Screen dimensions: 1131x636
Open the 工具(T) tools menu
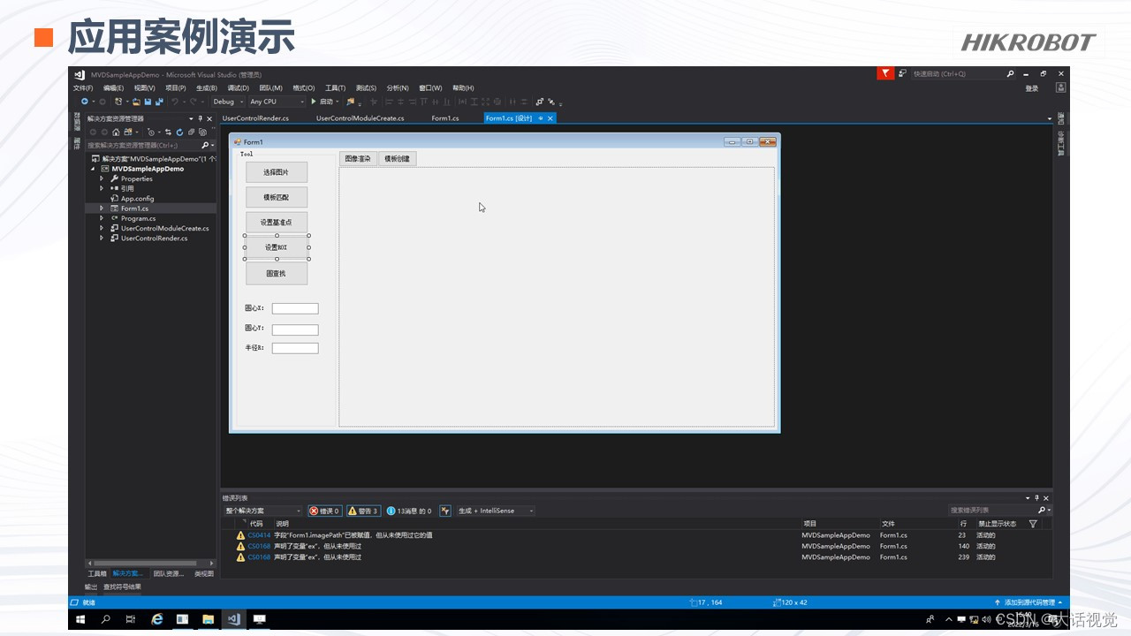pyautogui.click(x=335, y=88)
